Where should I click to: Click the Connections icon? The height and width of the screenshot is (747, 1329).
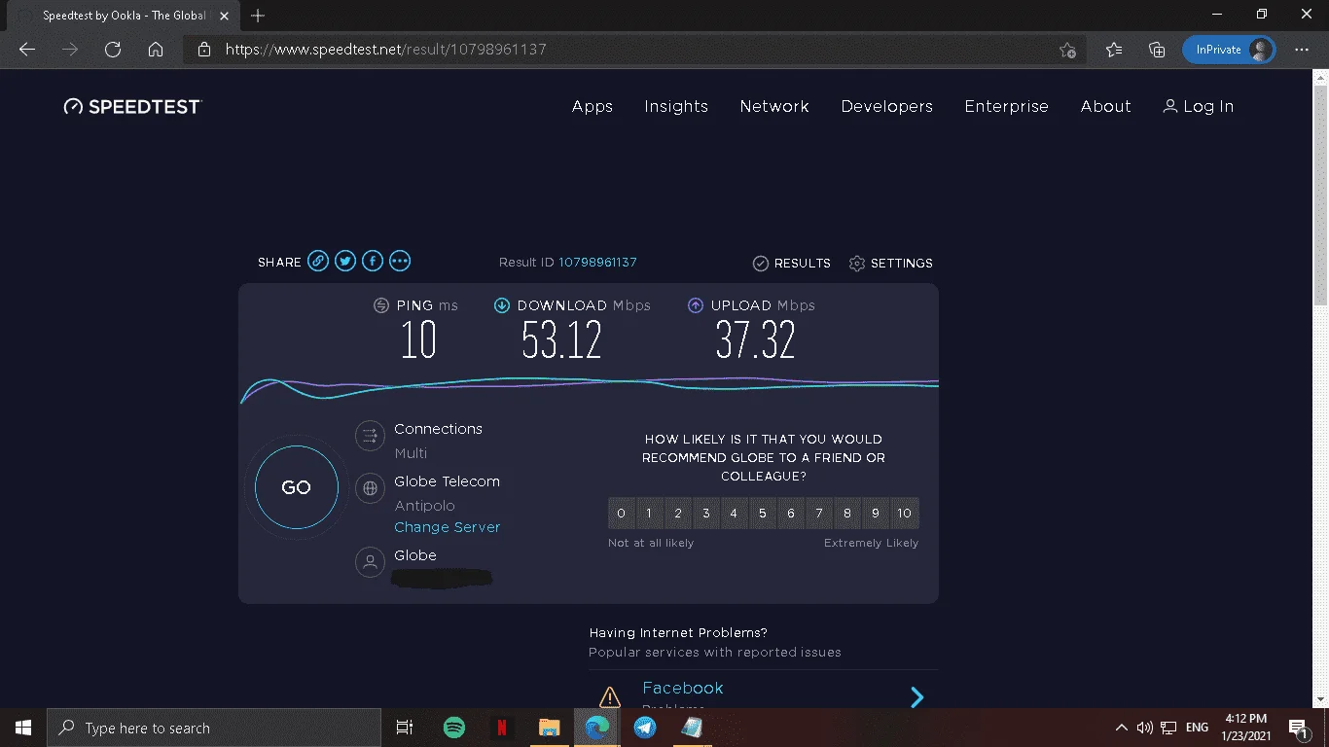click(x=370, y=437)
